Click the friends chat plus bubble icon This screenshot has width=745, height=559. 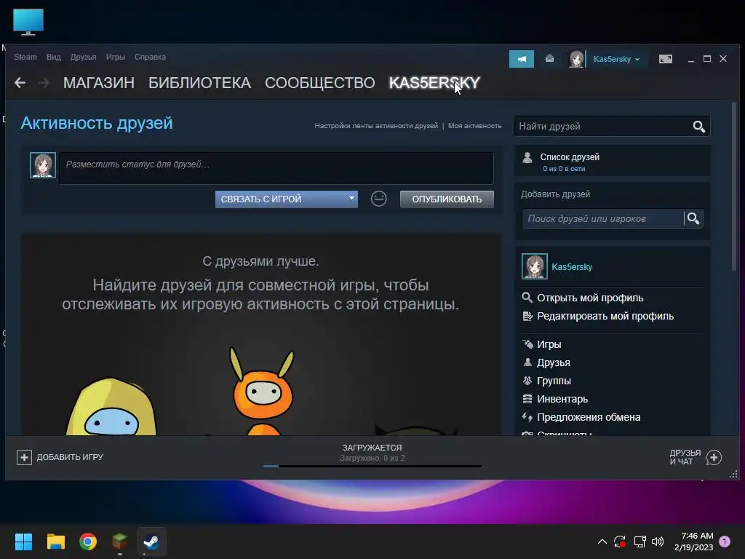(x=714, y=457)
